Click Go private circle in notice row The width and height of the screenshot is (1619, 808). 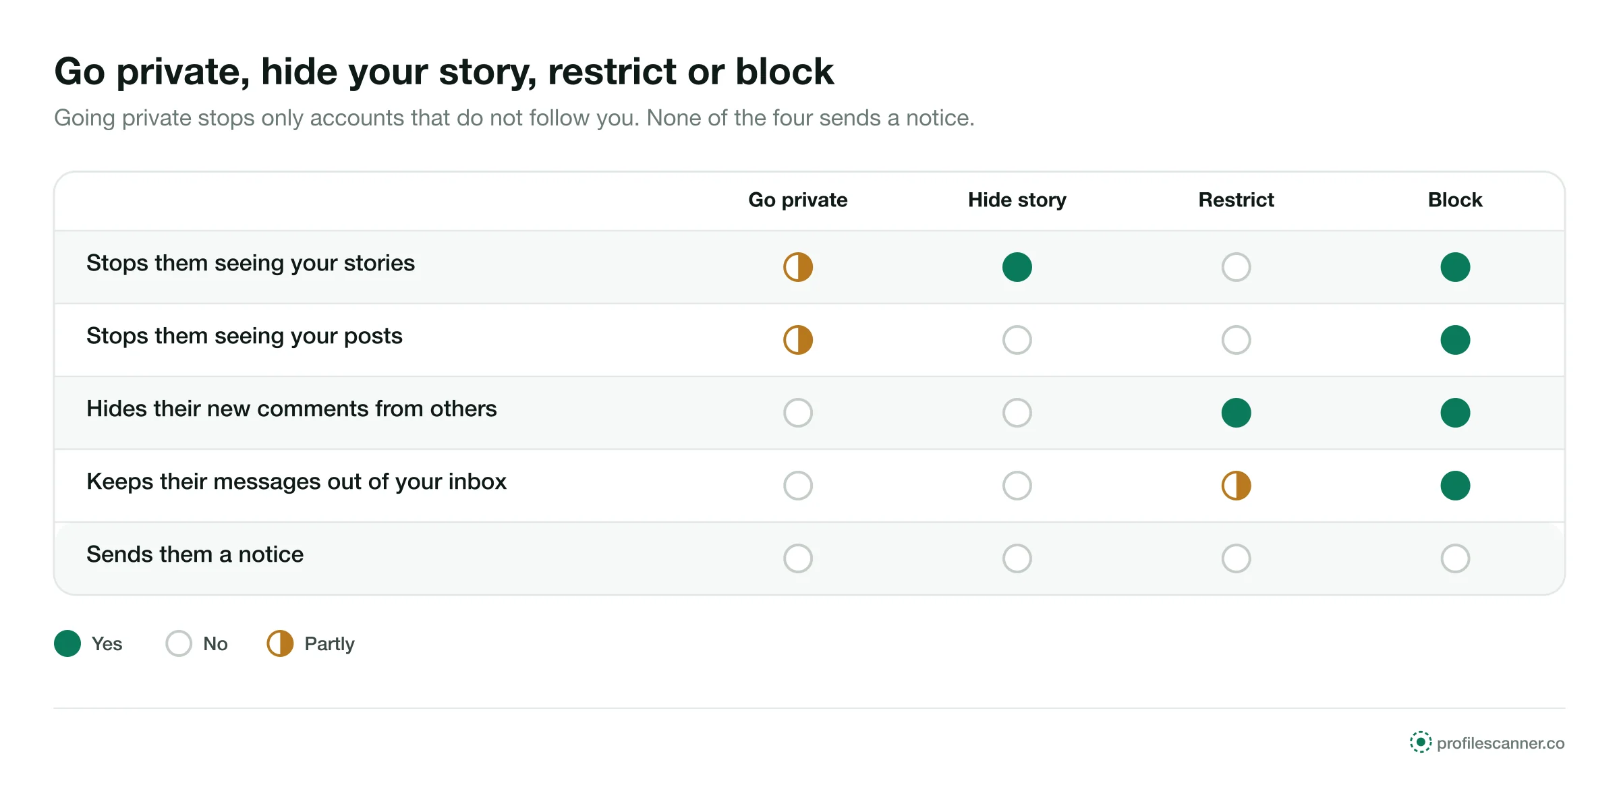[x=798, y=558]
